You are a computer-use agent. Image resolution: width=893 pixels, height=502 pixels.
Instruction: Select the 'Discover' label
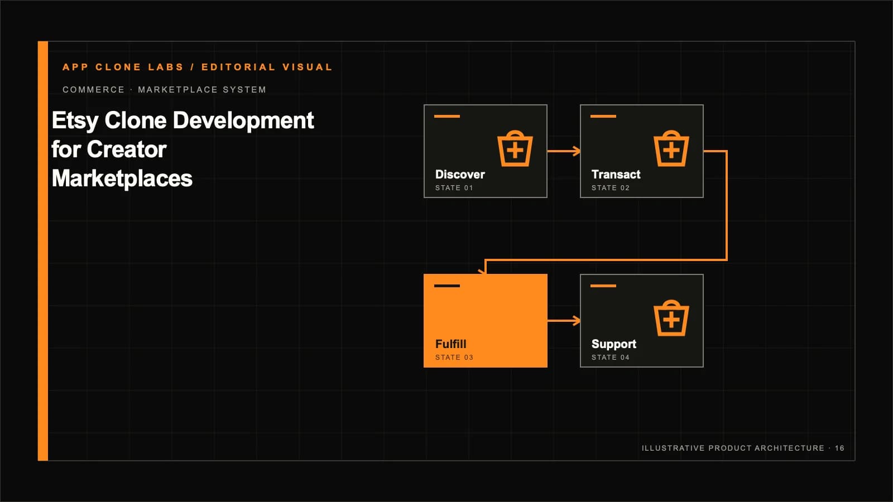coord(460,174)
